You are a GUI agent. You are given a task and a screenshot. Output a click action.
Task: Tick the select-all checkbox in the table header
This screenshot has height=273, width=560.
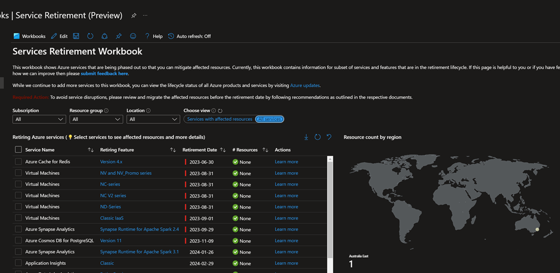[x=19, y=150]
